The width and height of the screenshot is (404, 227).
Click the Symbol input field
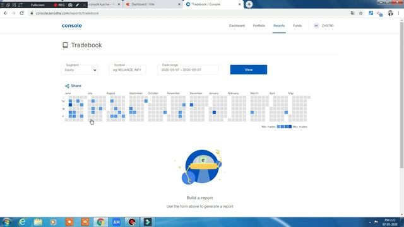pos(128,70)
